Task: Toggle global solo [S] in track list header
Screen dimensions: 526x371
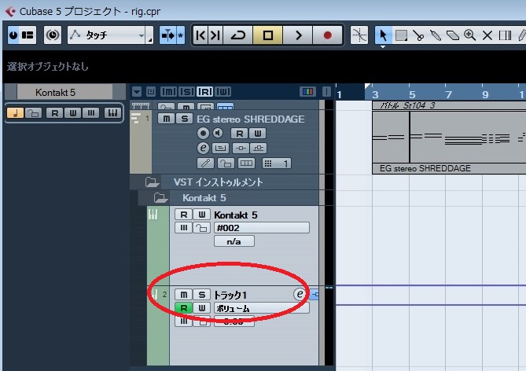Action: coord(187,92)
